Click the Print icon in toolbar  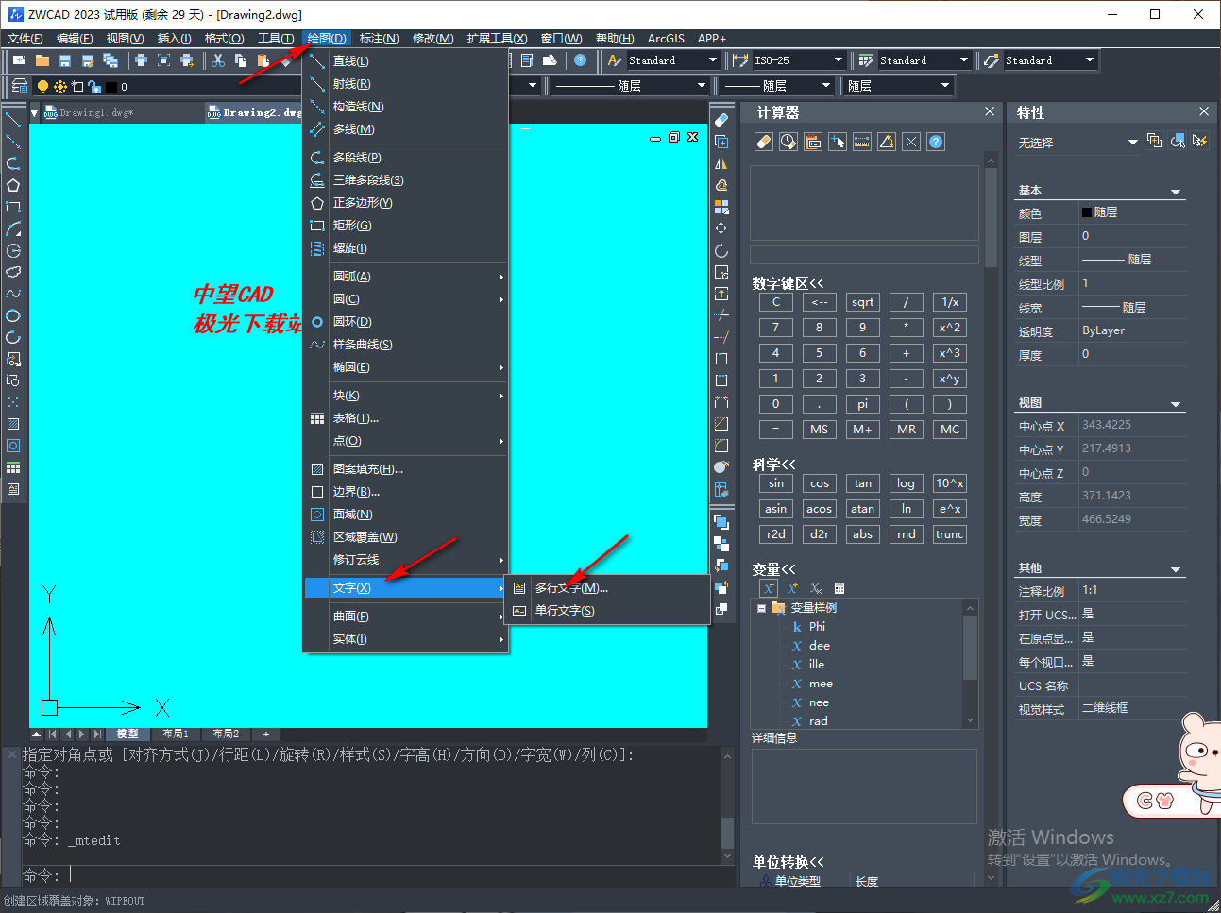(x=141, y=60)
